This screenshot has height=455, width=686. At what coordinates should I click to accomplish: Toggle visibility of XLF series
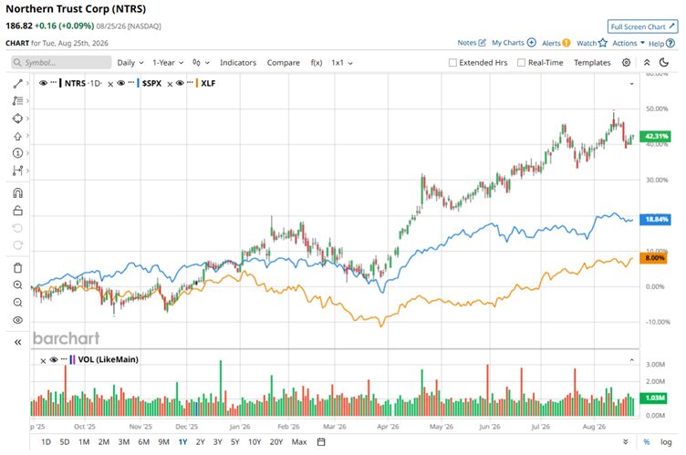[180, 83]
